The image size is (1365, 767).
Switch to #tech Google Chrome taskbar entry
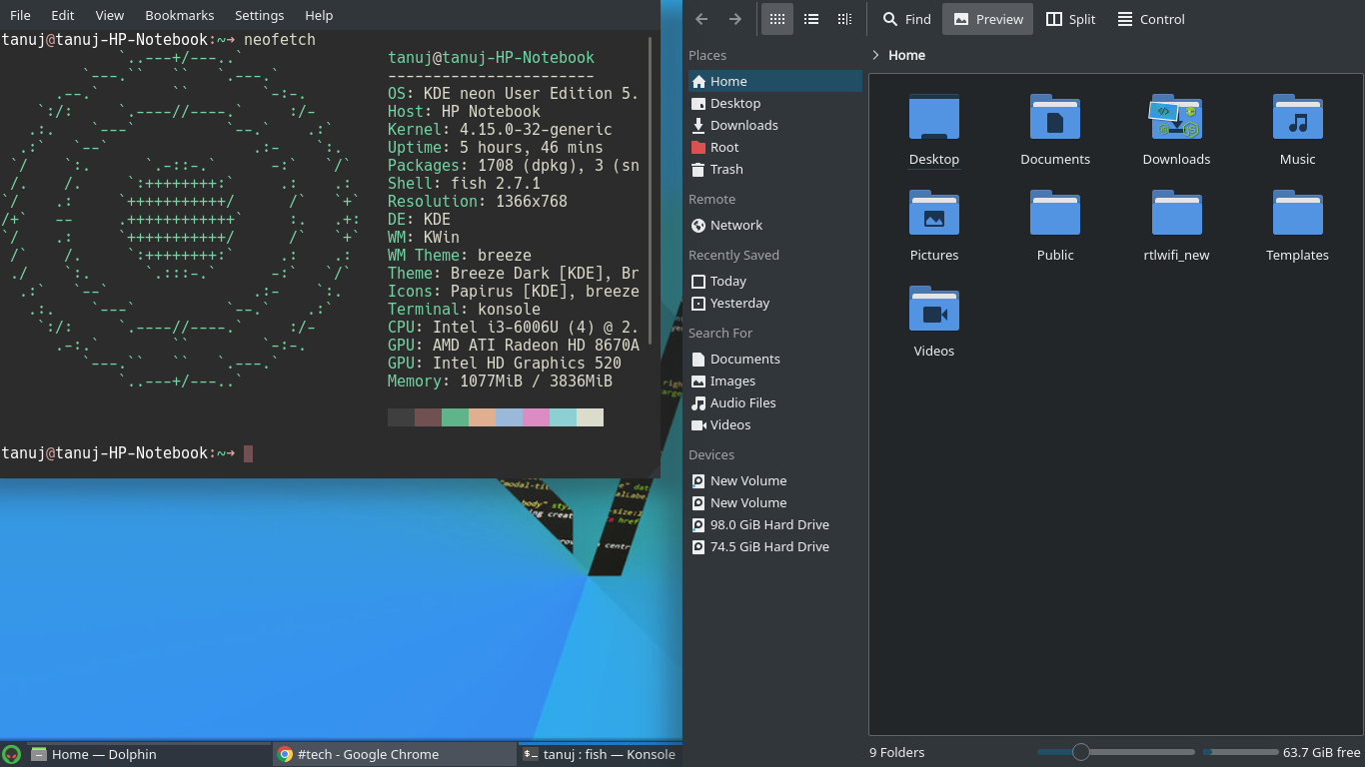395,754
